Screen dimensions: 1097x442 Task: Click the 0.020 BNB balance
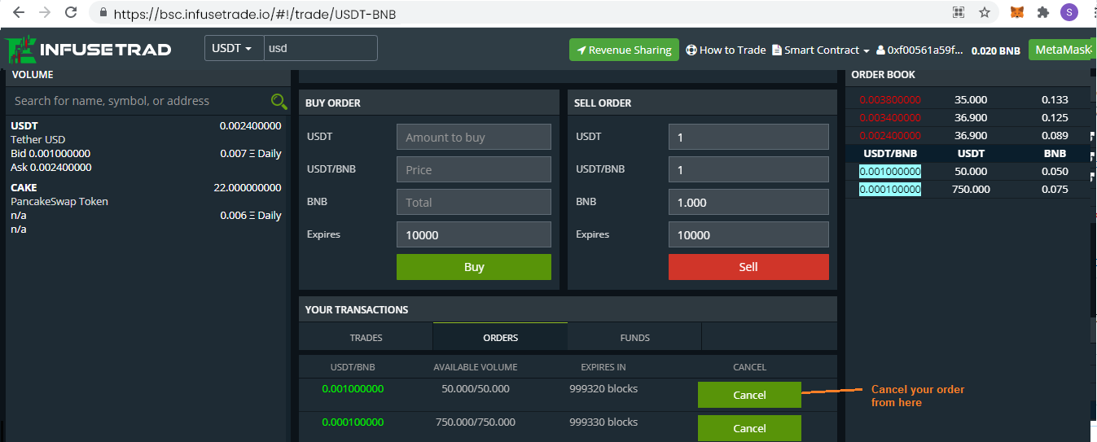tap(995, 50)
